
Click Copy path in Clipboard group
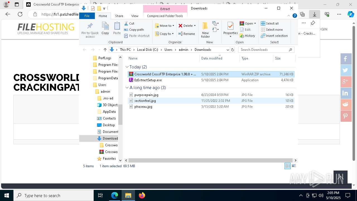[134, 30]
